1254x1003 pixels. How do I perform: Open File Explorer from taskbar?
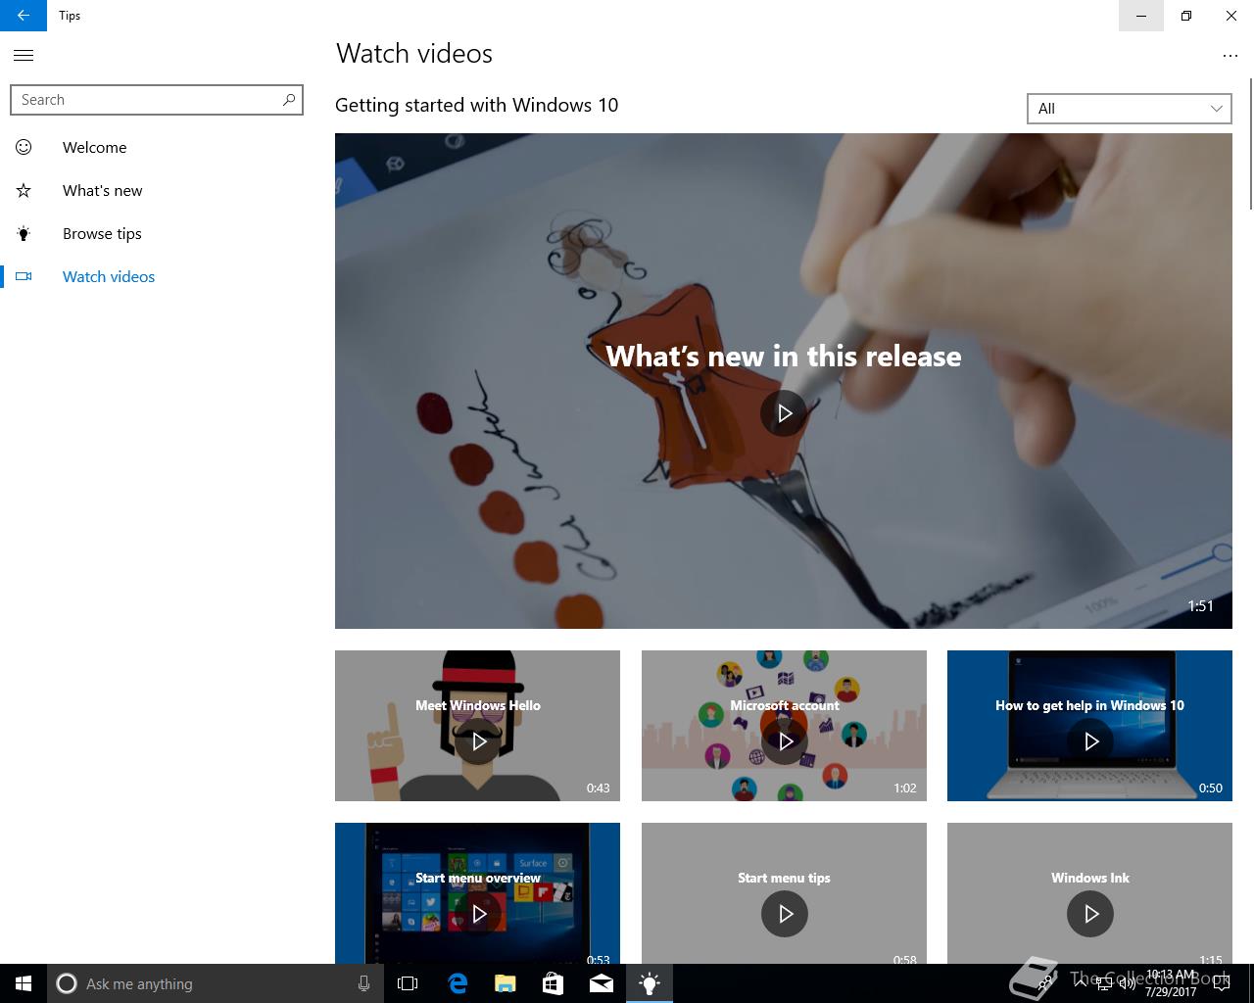pos(506,983)
